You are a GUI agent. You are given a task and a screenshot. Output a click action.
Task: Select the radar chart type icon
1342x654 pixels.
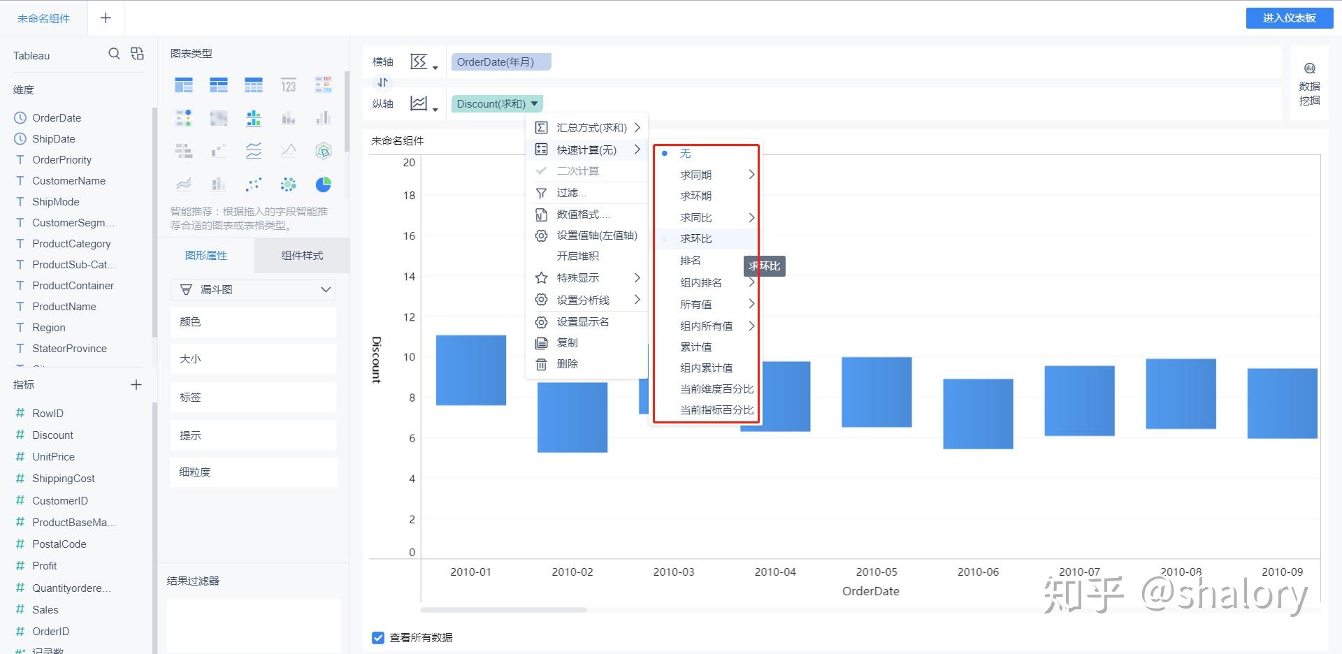click(323, 150)
